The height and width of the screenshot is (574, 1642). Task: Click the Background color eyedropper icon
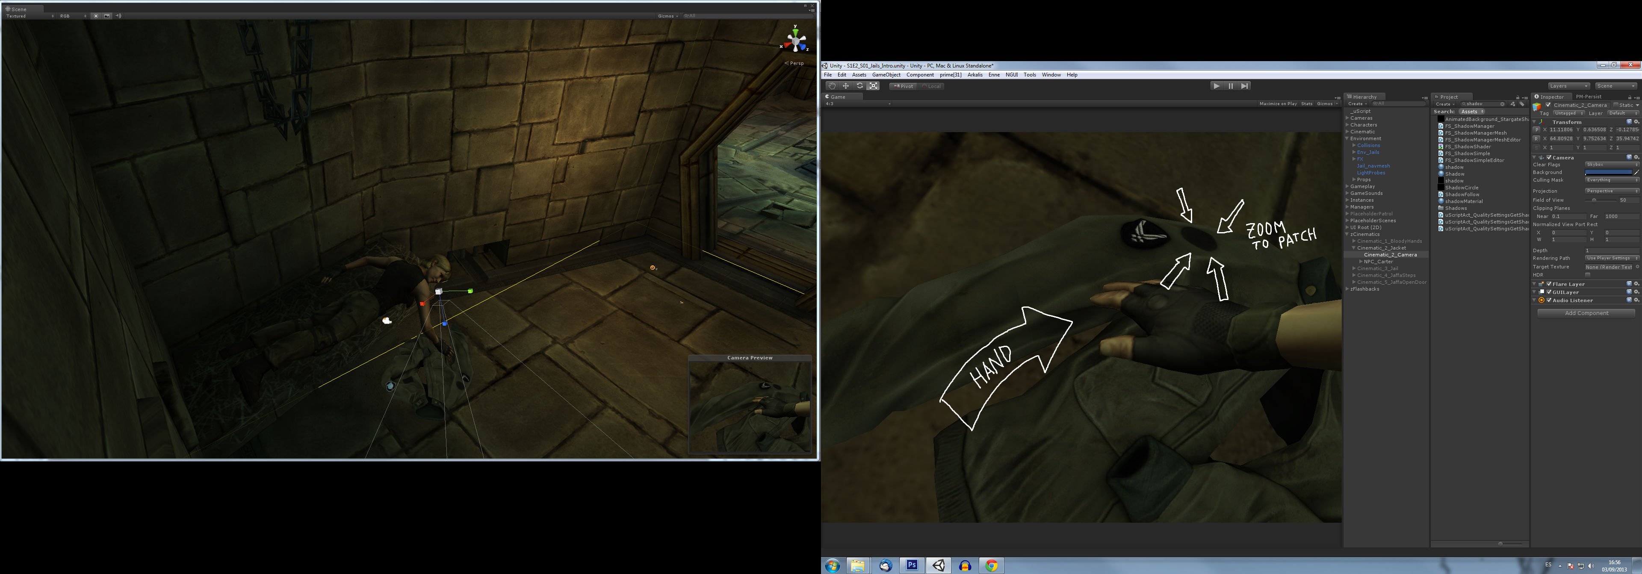click(x=1636, y=173)
